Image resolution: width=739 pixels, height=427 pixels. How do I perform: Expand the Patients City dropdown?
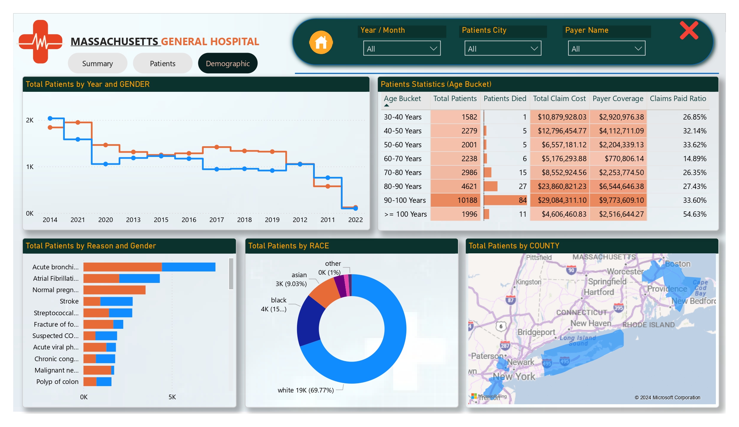503,48
